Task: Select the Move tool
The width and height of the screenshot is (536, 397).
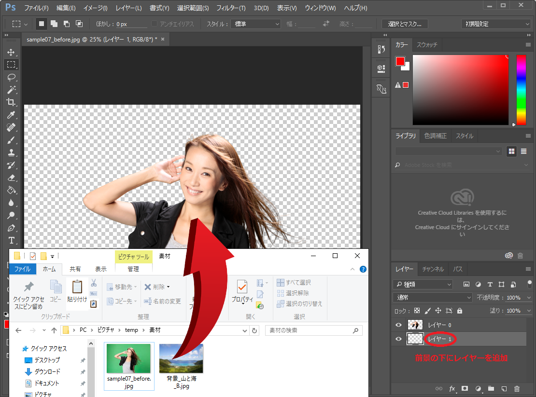Action: (11, 52)
